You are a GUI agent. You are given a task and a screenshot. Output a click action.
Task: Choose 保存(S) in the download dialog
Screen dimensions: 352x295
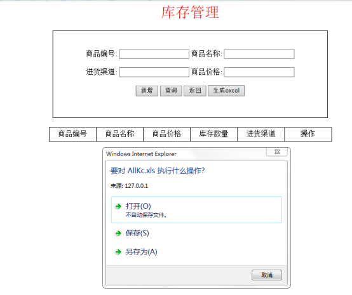(137, 233)
